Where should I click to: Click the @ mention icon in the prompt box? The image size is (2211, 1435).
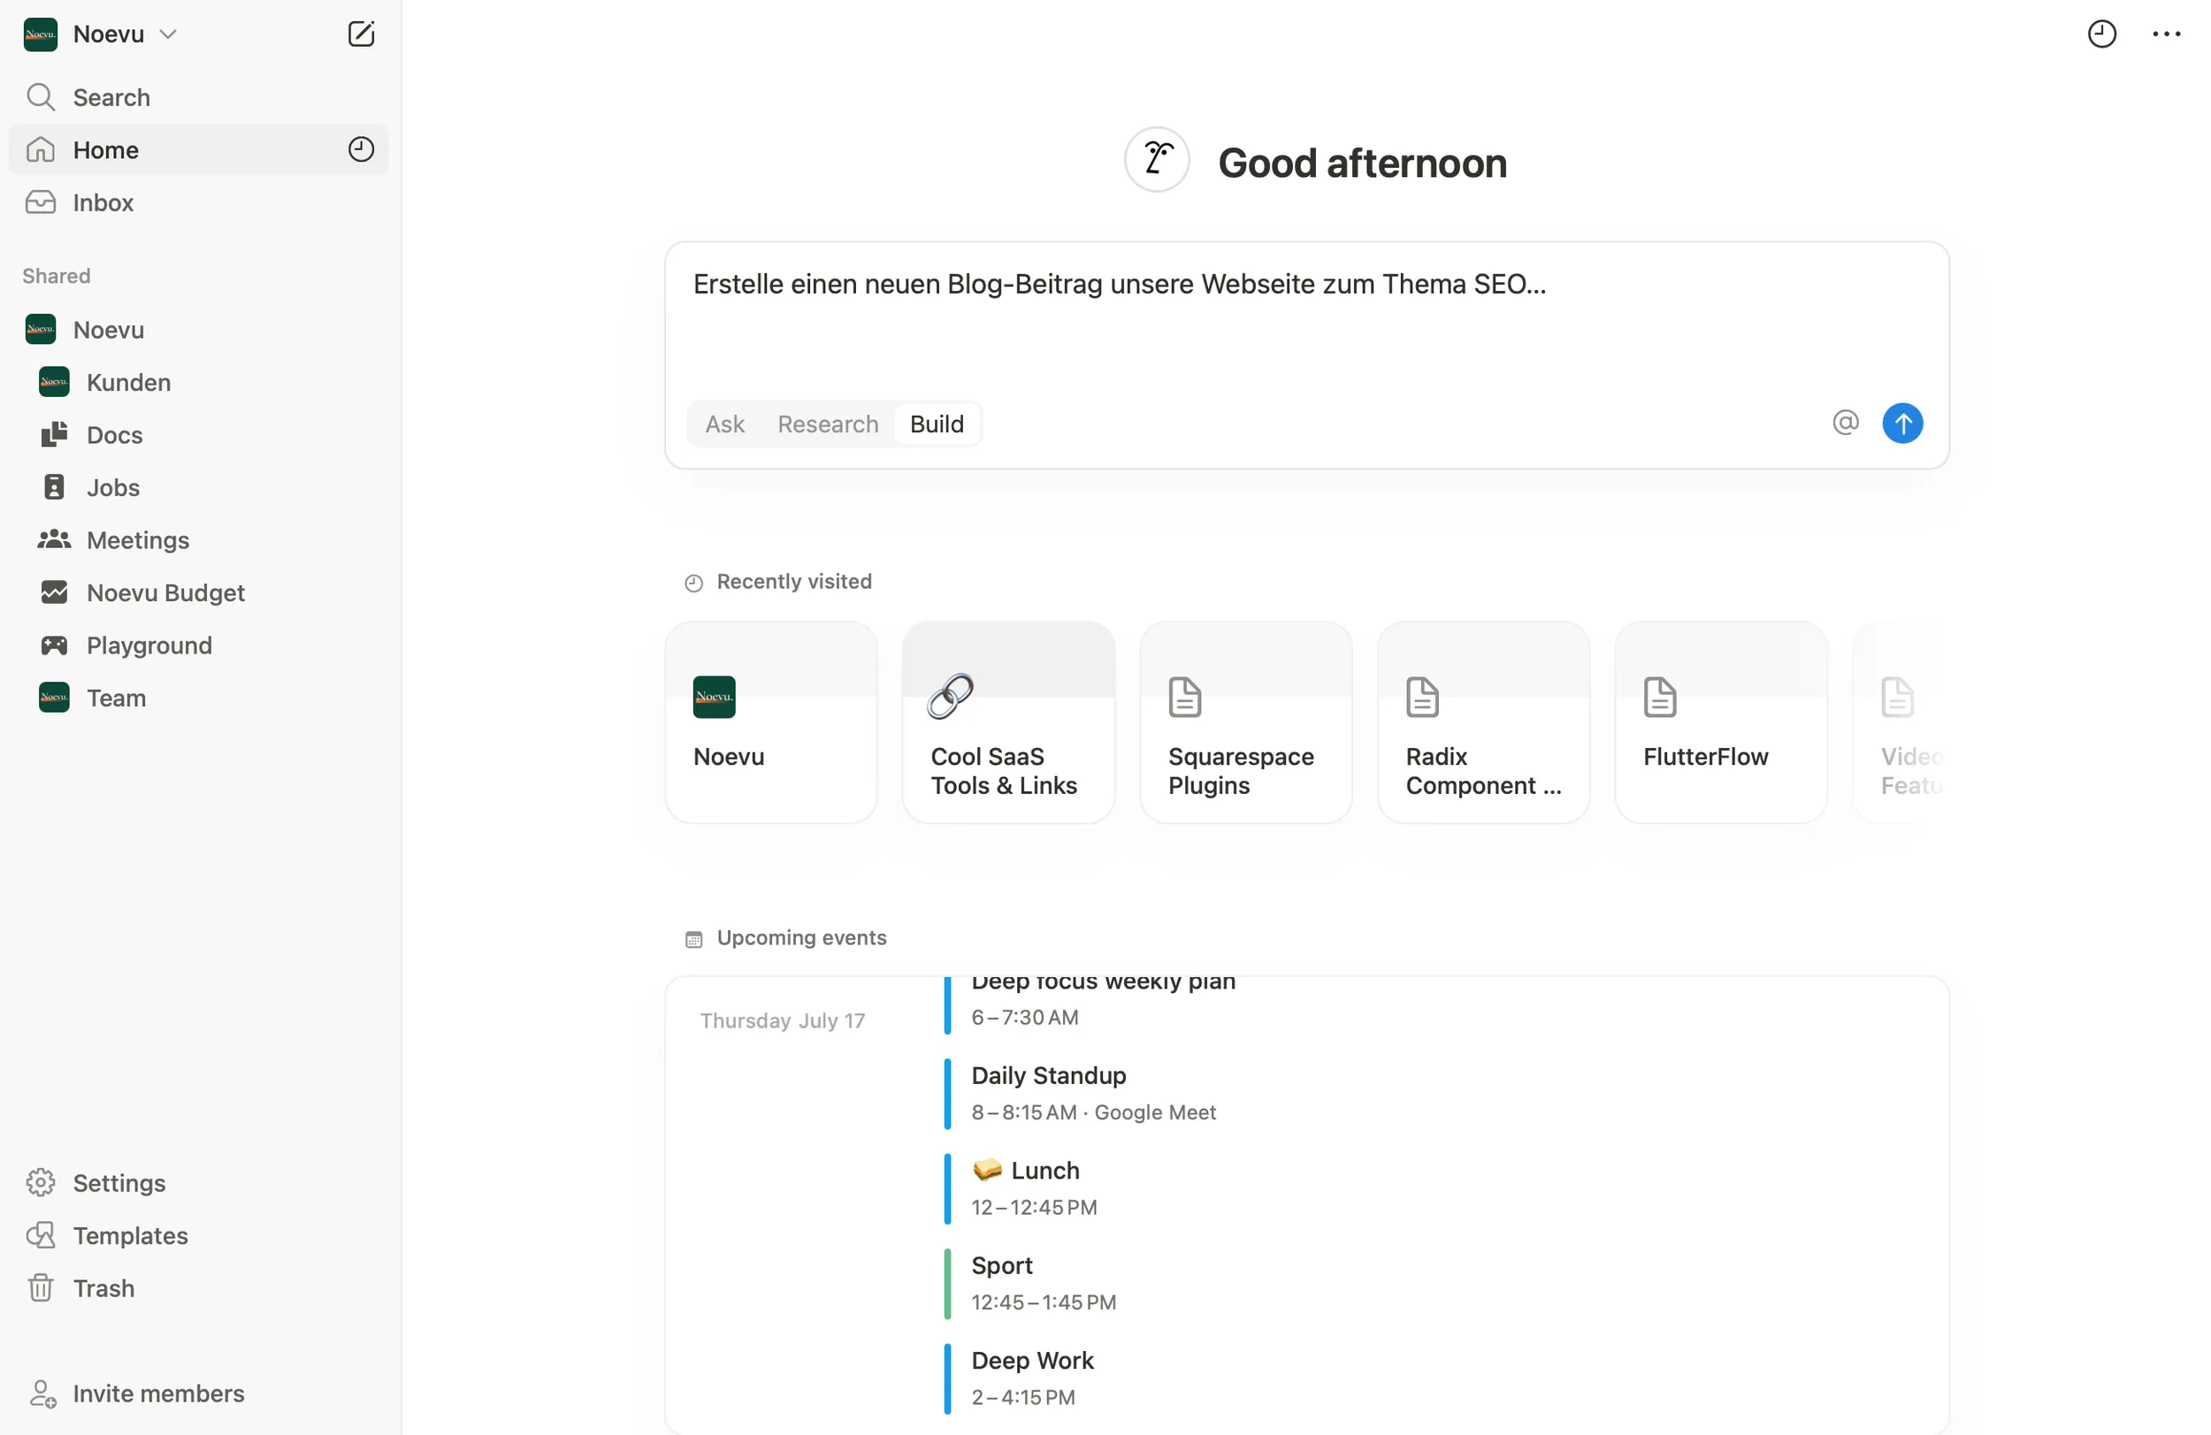1845,423
